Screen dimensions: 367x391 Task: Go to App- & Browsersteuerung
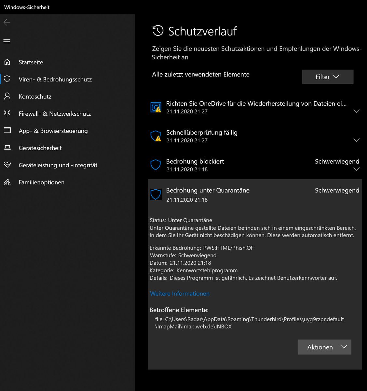pyautogui.click(x=53, y=131)
